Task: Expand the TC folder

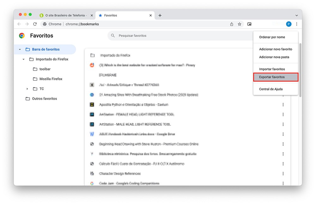Action: pyautogui.click(x=27, y=89)
